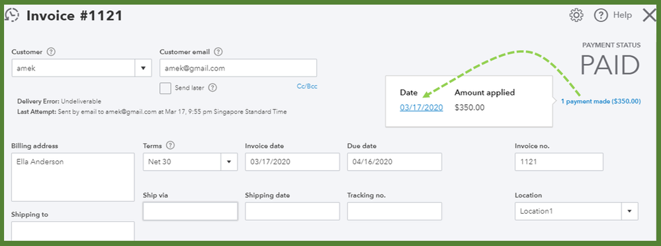Tick the Send later checkbox

[x=165, y=88]
